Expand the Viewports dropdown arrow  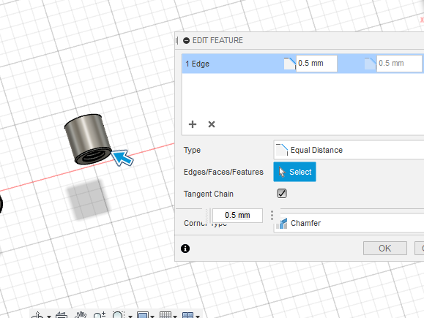pyautogui.click(x=198, y=317)
